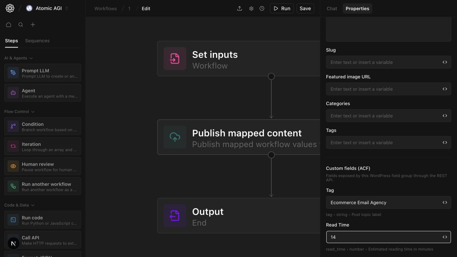This screenshot has height=257, width=457.
Task: Click the plus add icon
Action: [33, 25]
